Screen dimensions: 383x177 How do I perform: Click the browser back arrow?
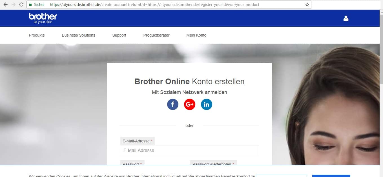tap(5, 5)
